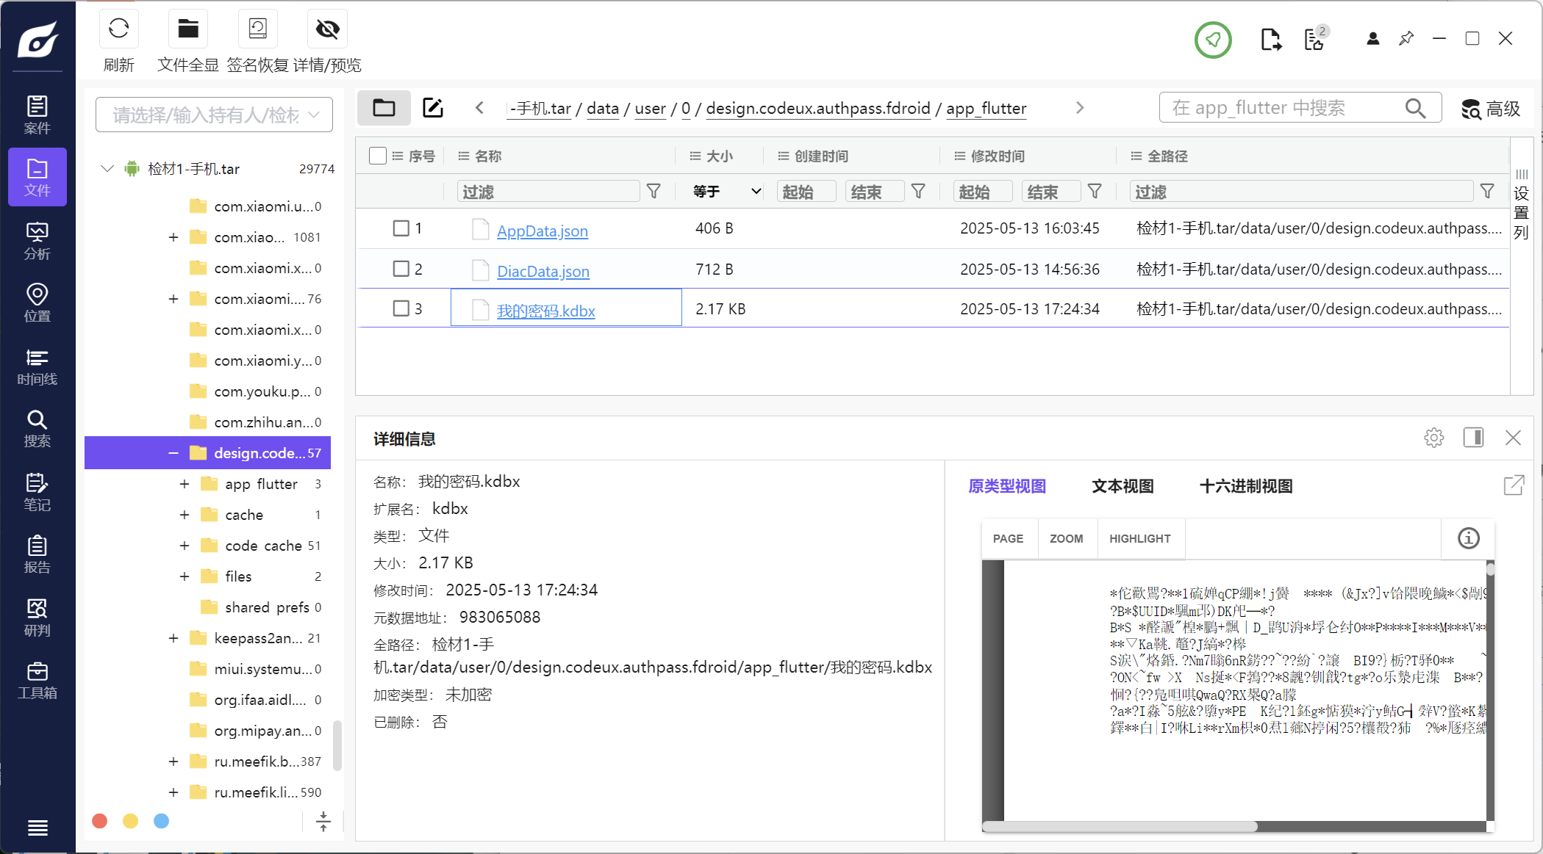The image size is (1543, 854).
Task: Open 高级 advanced search
Action: pyautogui.click(x=1490, y=109)
